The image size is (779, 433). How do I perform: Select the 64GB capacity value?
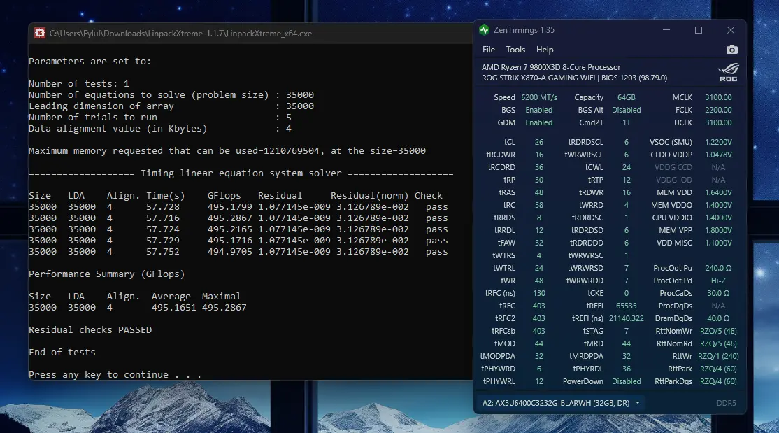pos(627,97)
